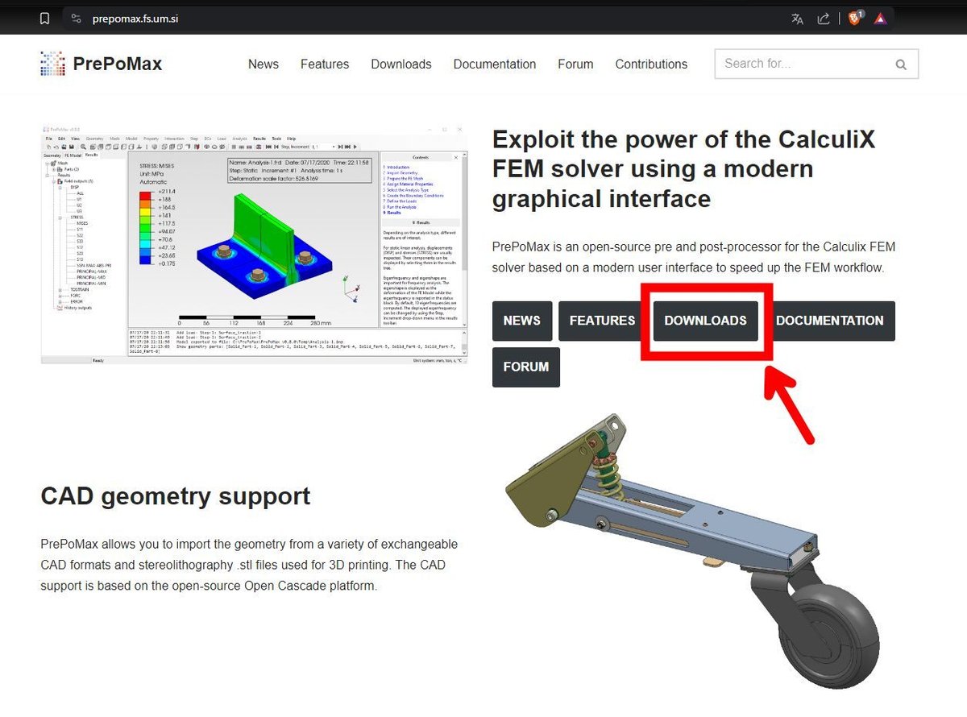The width and height of the screenshot is (967, 717).
Task: Open News in top navigation
Action: coord(264,64)
